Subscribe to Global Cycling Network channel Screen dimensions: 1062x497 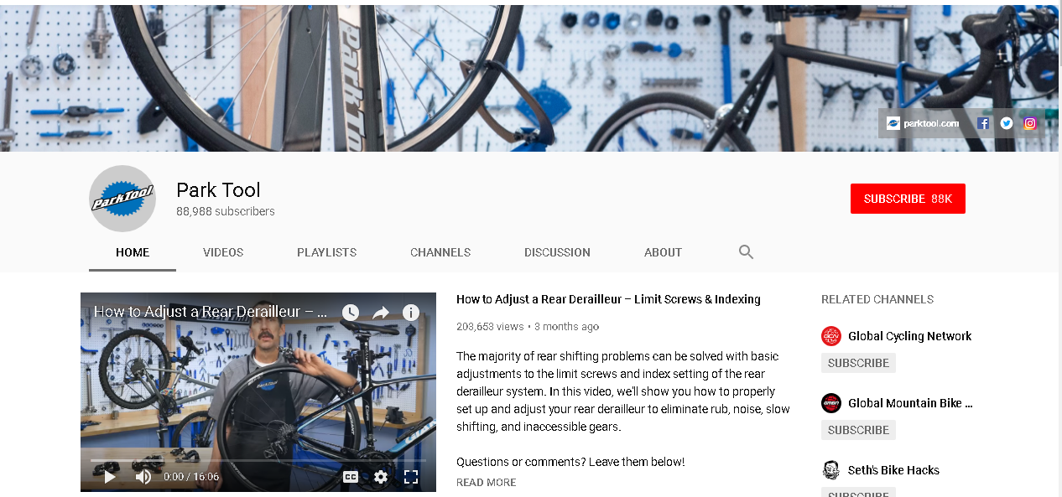tap(858, 363)
